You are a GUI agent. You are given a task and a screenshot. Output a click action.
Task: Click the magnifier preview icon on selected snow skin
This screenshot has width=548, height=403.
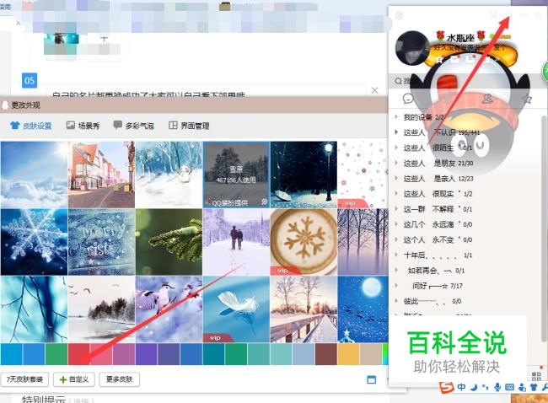[x=265, y=202]
